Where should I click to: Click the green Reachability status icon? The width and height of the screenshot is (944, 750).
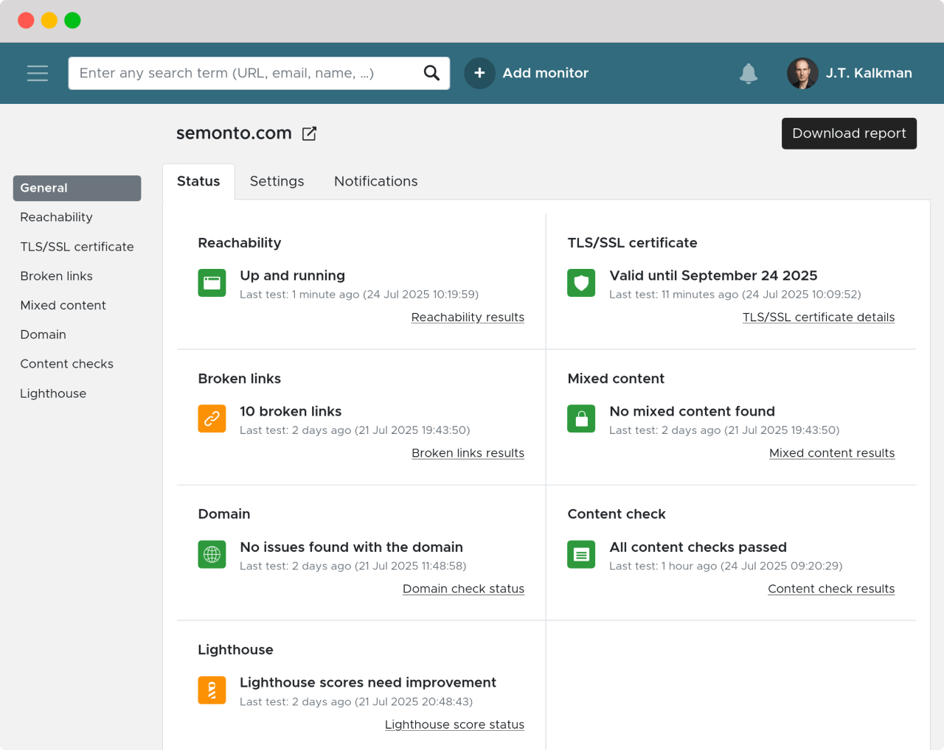point(212,283)
